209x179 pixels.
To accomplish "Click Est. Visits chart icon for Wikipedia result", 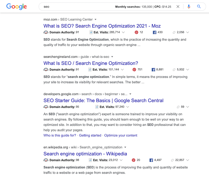I will click(x=90, y=160).
